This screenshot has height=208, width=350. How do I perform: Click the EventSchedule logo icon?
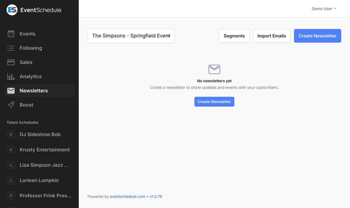click(x=12, y=10)
